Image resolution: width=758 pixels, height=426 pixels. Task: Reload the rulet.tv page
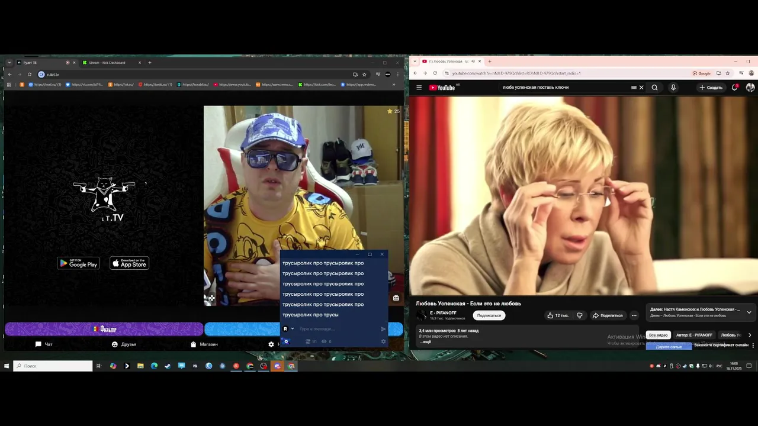click(x=30, y=75)
